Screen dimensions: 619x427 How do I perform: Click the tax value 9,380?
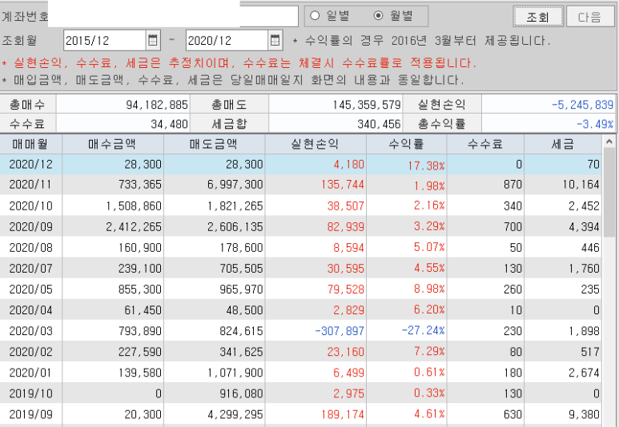pyautogui.click(x=584, y=414)
